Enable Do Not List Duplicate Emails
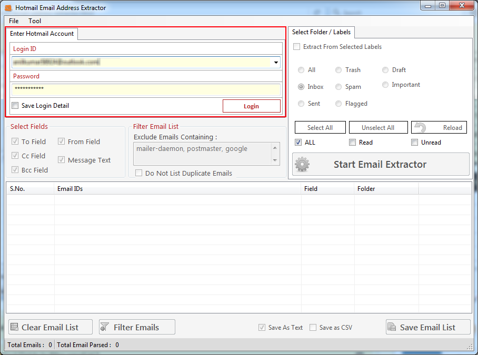The width and height of the screenshot is (478, 355). pyautogui.click(x=138, y=173)
